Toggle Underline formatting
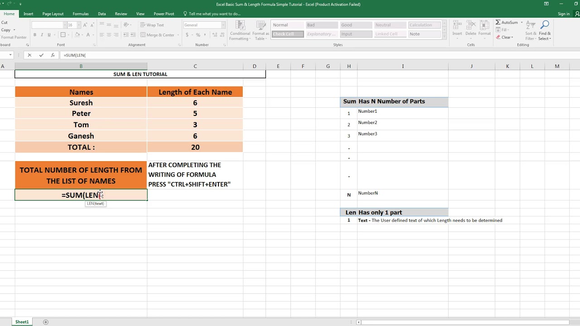 point(49,35)
